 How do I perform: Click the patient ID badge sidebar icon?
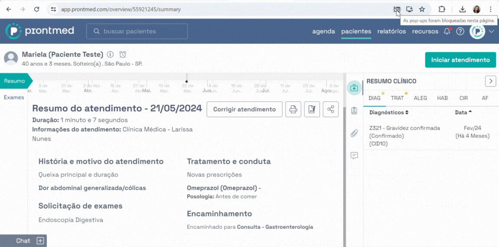(354, 110)
